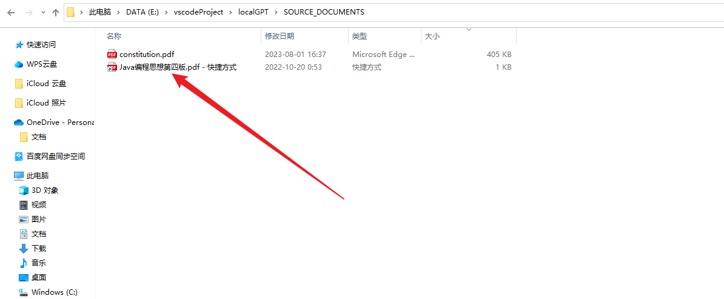The width and height of the screenshot is (724, 299).
Task: Open 音乐 folder in the sidebar
Action: (x=39, y=263)
